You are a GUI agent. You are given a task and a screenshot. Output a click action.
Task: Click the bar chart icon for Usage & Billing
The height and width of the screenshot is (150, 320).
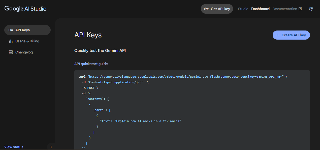coord(11,41)
